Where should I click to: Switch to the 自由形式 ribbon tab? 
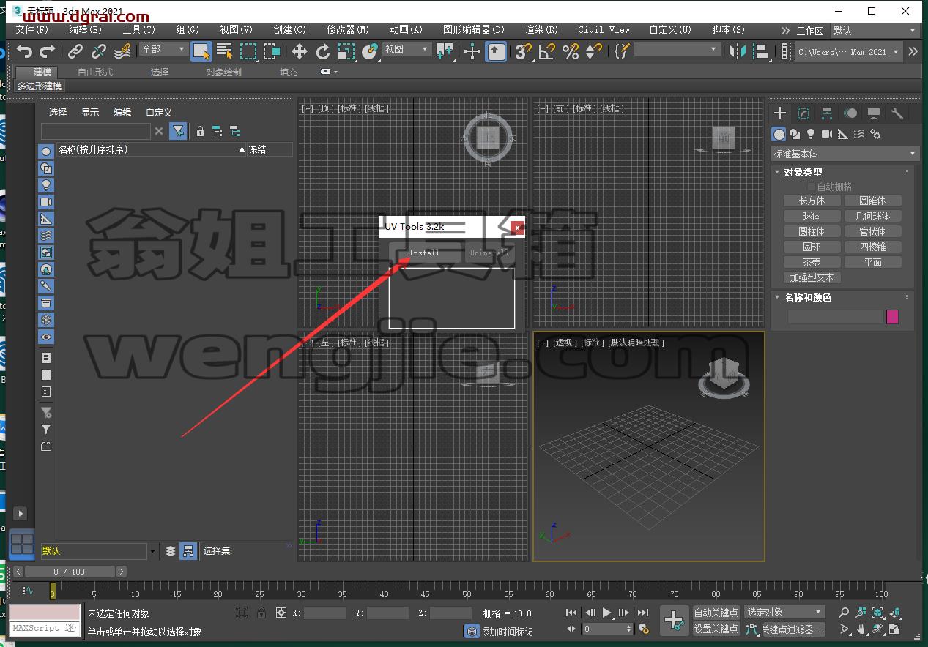(x=95, y=72)
